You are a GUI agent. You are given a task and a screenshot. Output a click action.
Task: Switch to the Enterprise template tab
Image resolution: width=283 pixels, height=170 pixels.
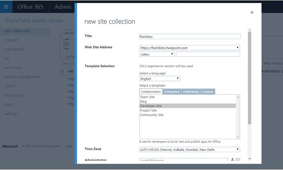click(x=172, y=92)
